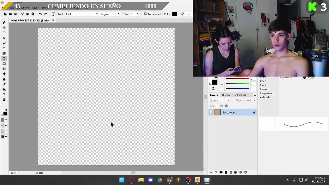
Task: Toggle the lock all padlock icon
Action: tap(226, 106)
